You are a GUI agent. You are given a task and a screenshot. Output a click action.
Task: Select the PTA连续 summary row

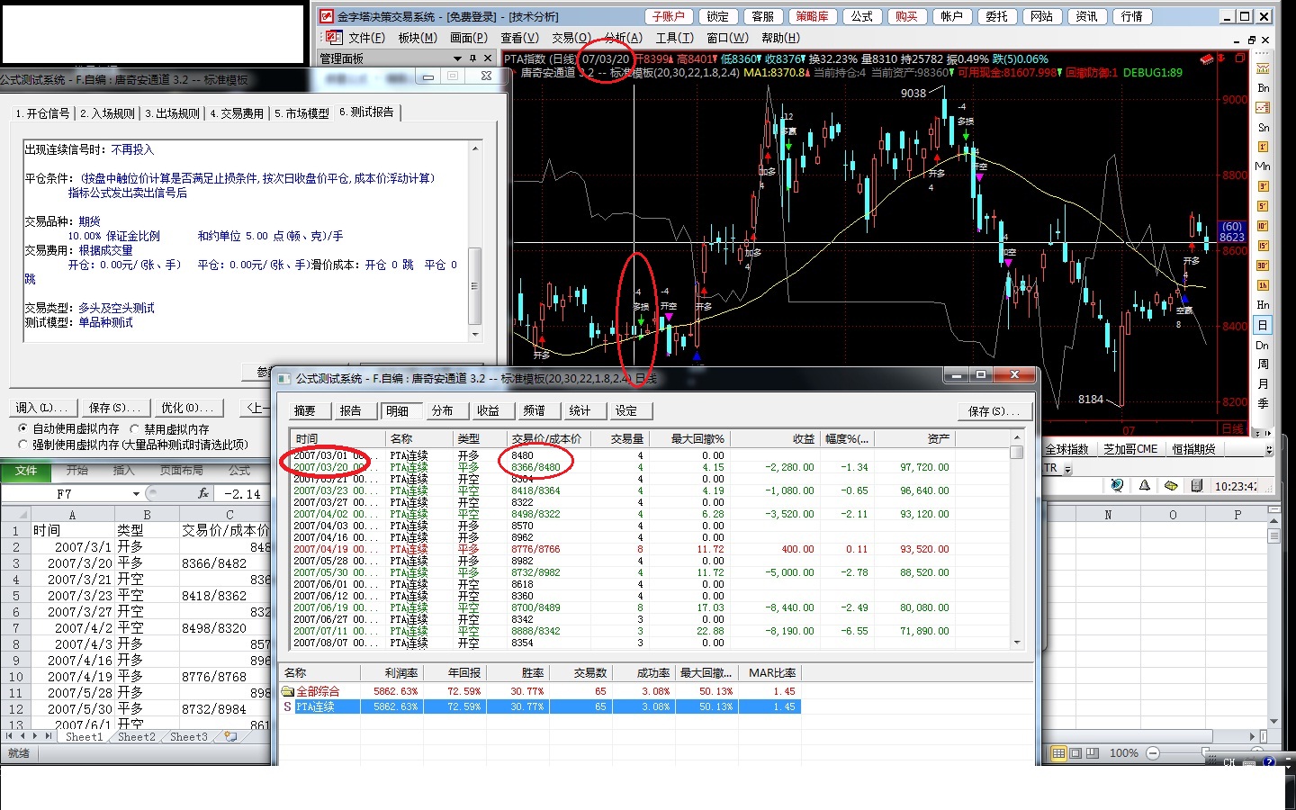coord(540,706)
